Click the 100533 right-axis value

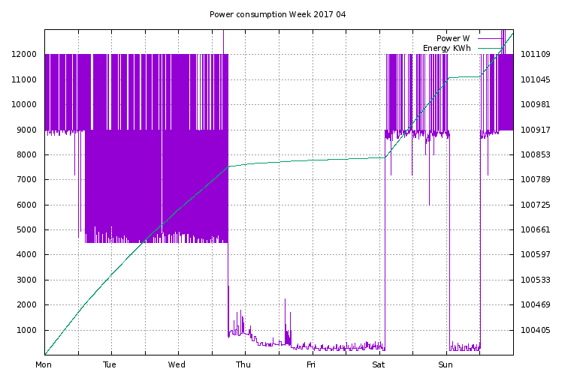(536, 280)
